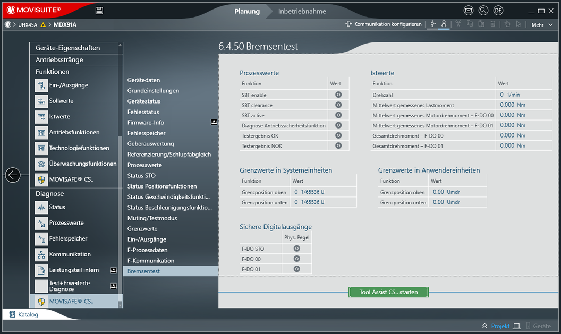Select Fehlerspeicher in Diagnose panel

[x=68, y=239]
